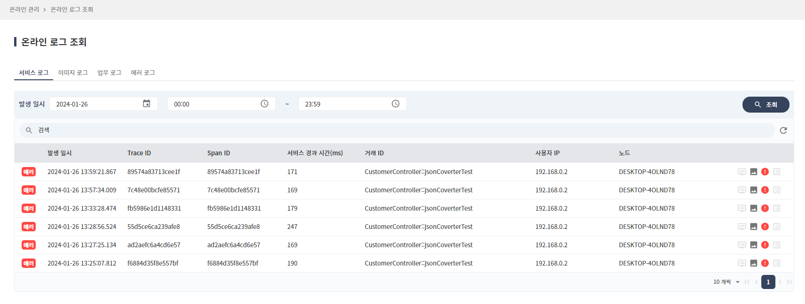Image resolution: width=805 pixels, height=304 pixels.
Task: Switch to the 에러 로그 tab
Action: (x=143, y=73)
